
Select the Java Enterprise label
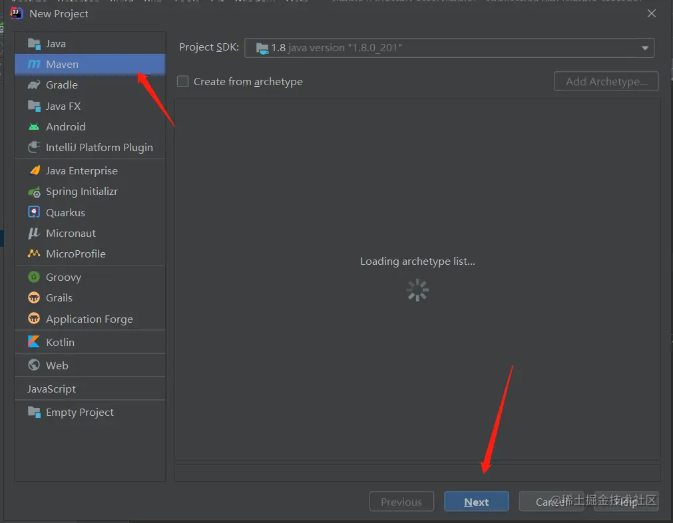pyautogui.click(x=82, y=171)
